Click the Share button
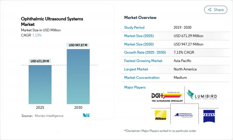This screenshot has height=140, width=233. 216,10
